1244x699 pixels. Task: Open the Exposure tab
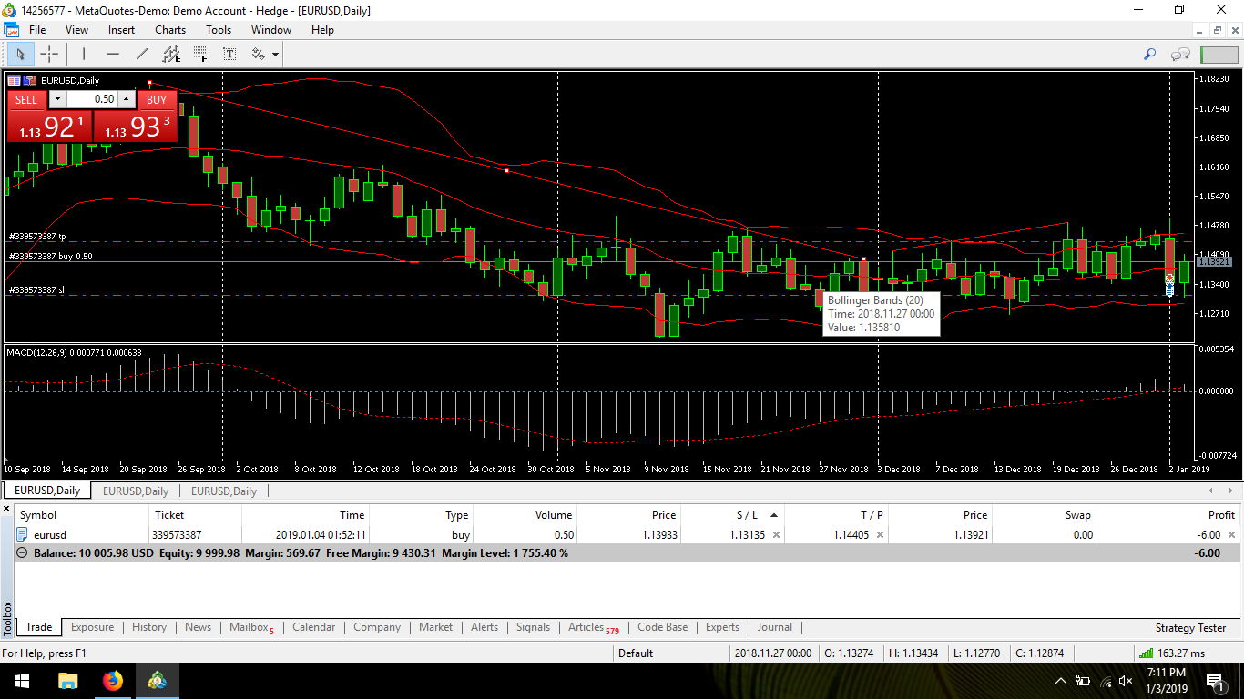click(92, 627)
